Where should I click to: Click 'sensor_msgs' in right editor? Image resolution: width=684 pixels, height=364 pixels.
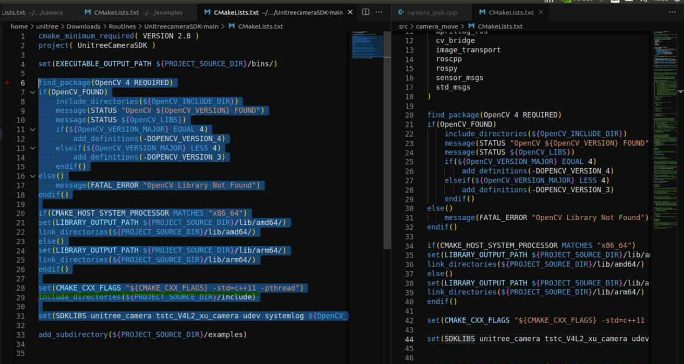[459, 78]
